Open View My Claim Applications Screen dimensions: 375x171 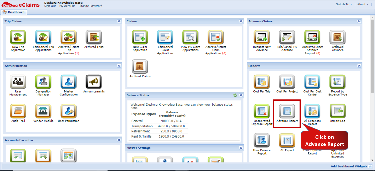tap(190, 37)
